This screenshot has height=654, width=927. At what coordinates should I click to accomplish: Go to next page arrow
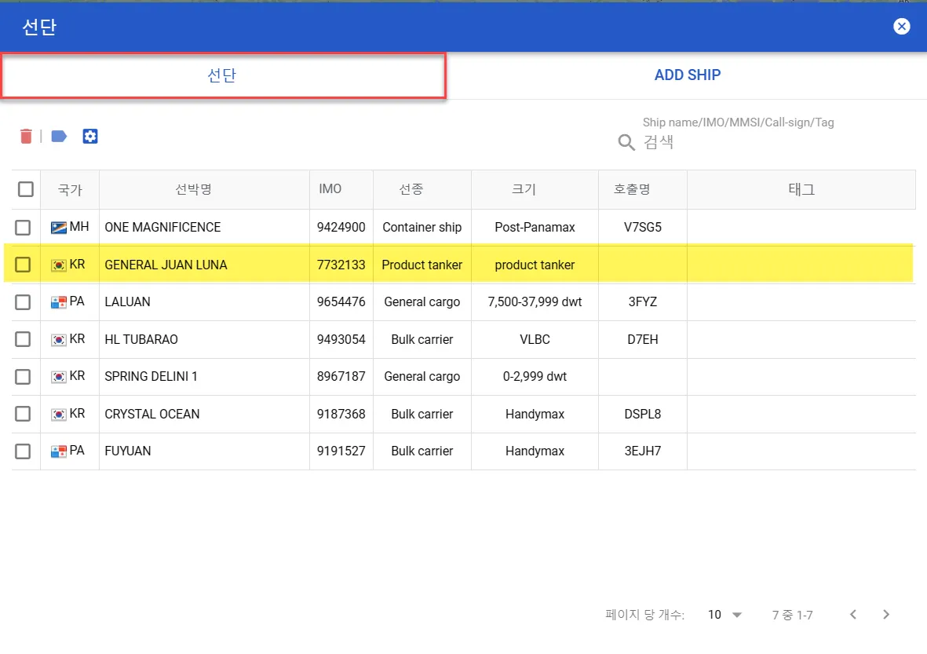(x=886, y=615)
